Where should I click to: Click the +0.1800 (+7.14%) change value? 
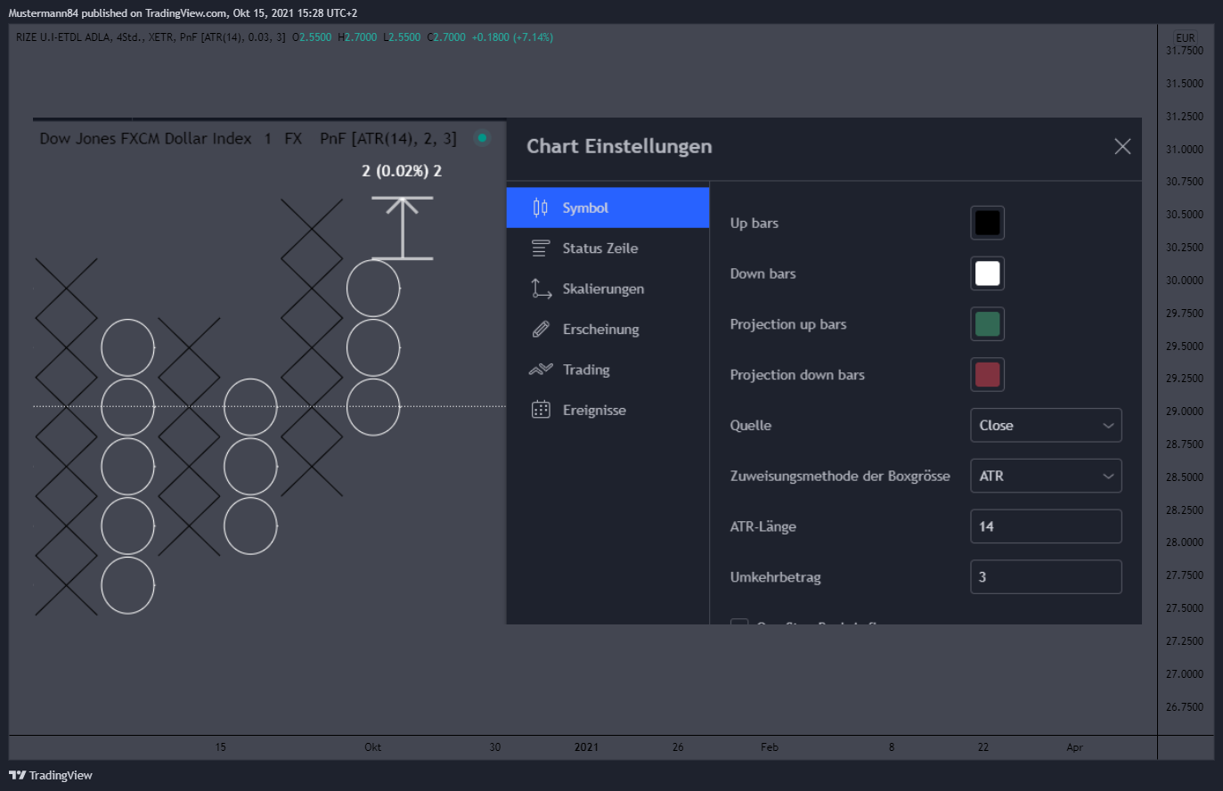pos(512,37)
